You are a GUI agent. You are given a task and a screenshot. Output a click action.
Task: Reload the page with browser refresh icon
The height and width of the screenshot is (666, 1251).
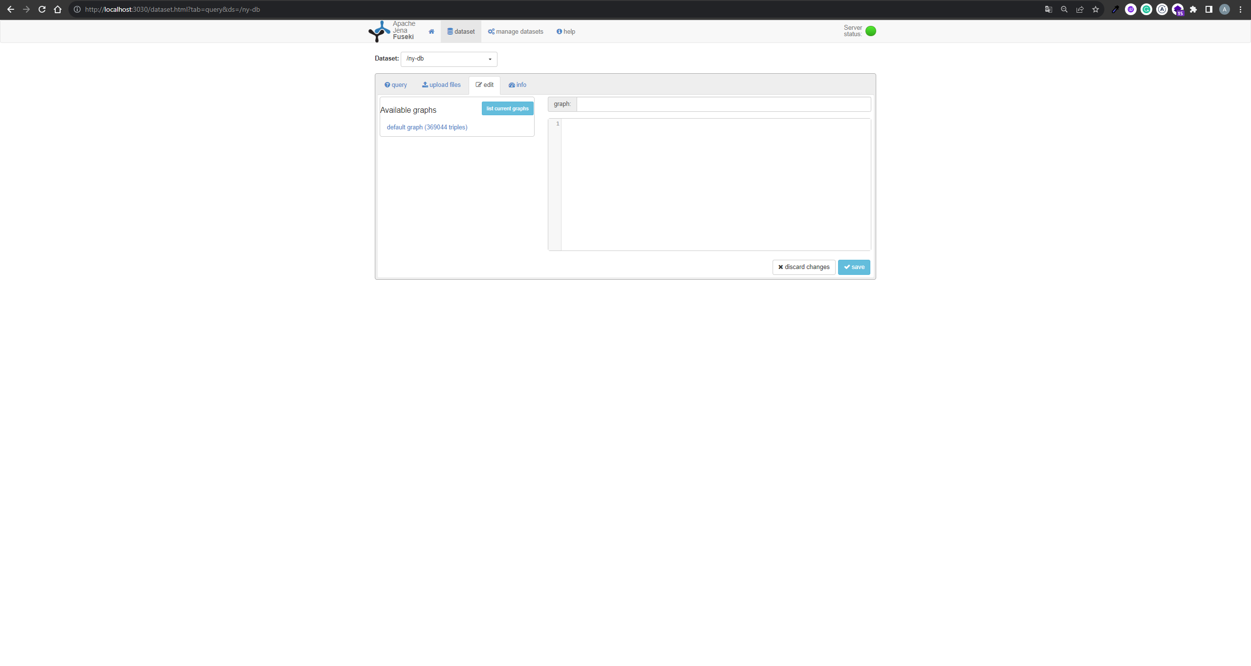42,9
